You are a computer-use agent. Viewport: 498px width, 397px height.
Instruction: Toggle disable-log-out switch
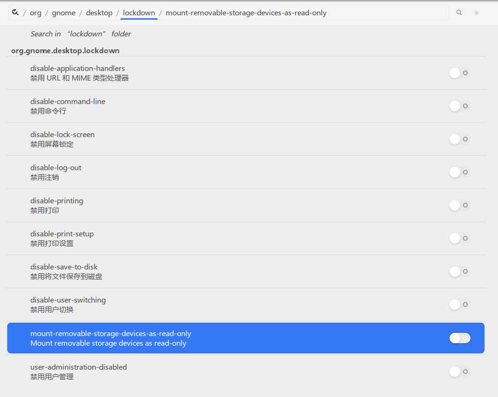point(460,172)
